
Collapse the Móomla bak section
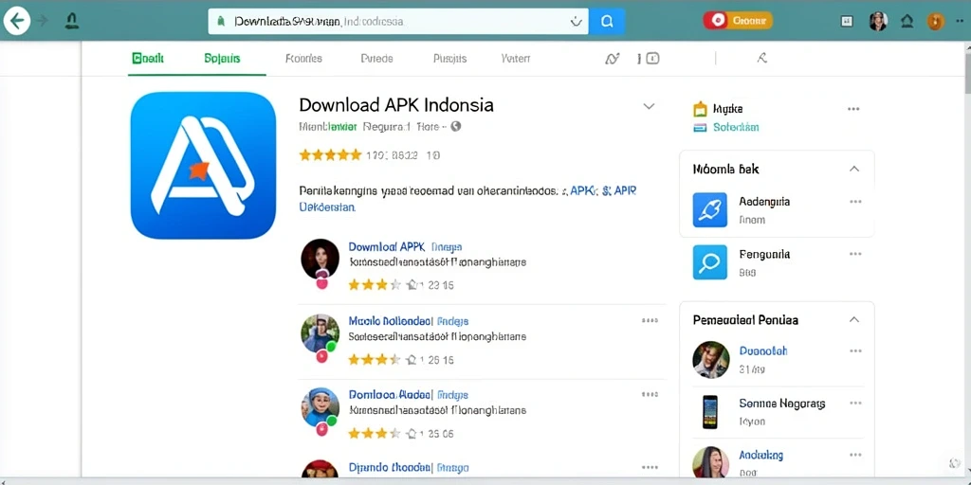[854, 169]
